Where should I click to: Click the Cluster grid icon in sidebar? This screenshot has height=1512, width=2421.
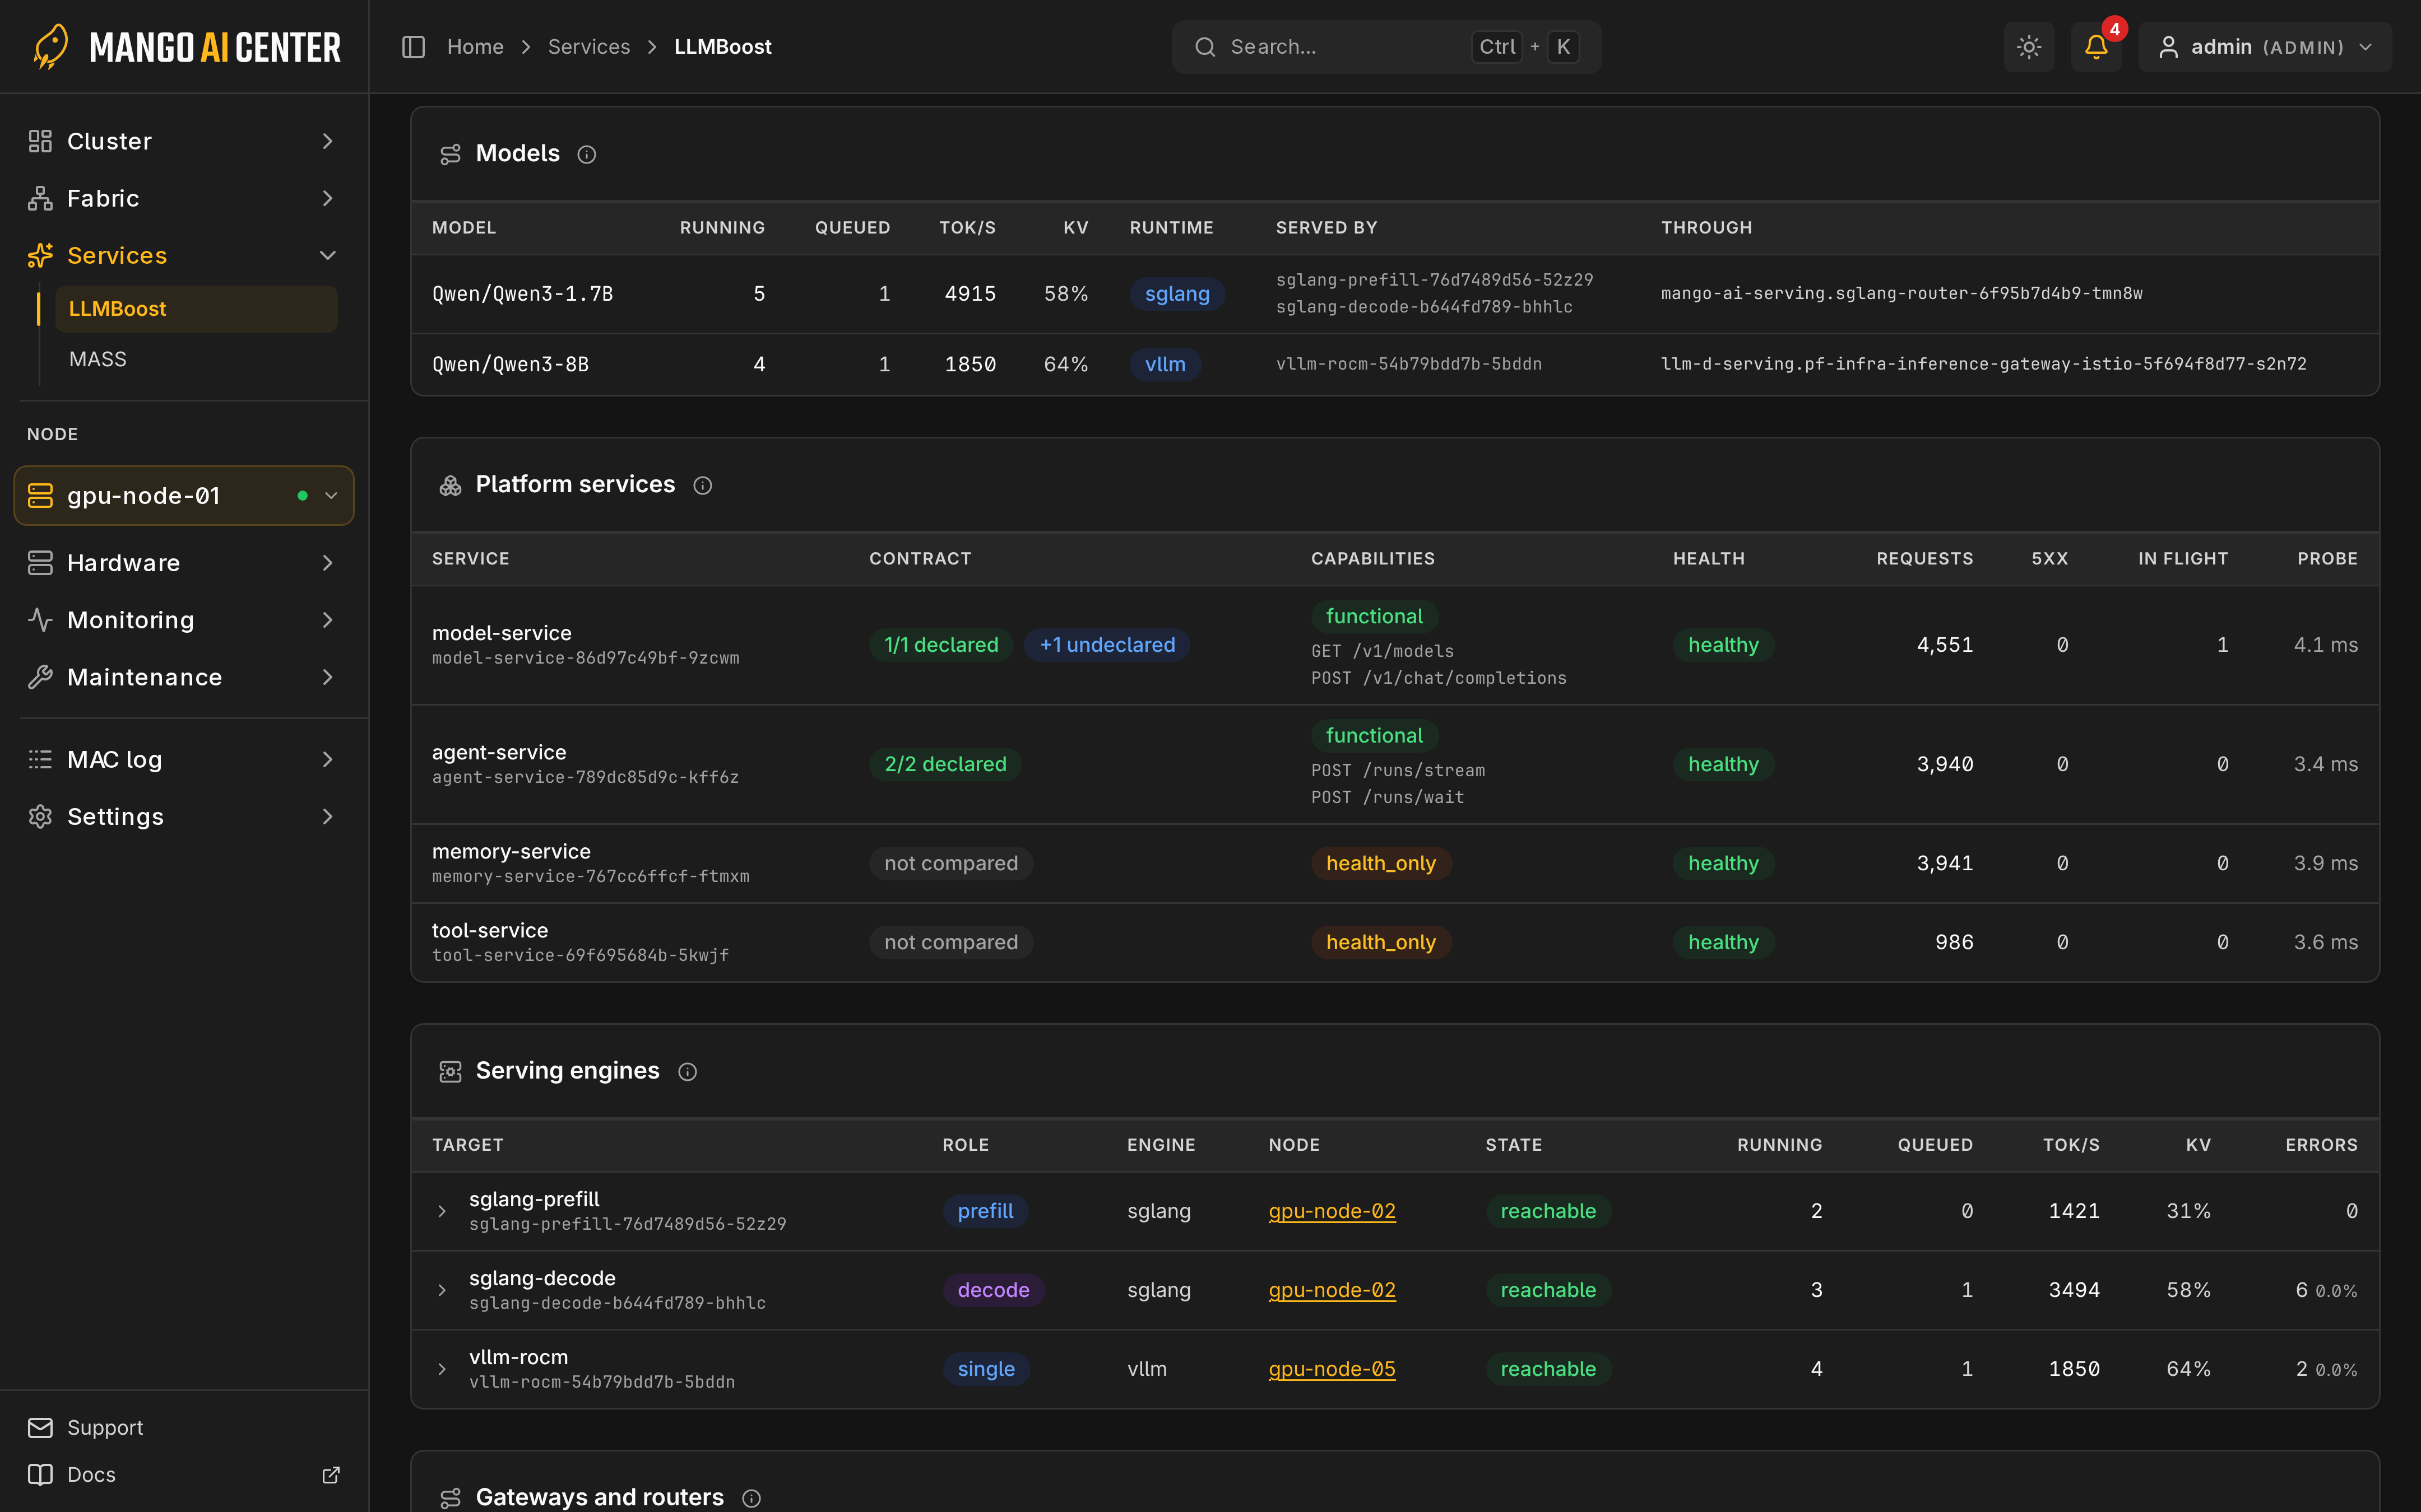[40, 141]
